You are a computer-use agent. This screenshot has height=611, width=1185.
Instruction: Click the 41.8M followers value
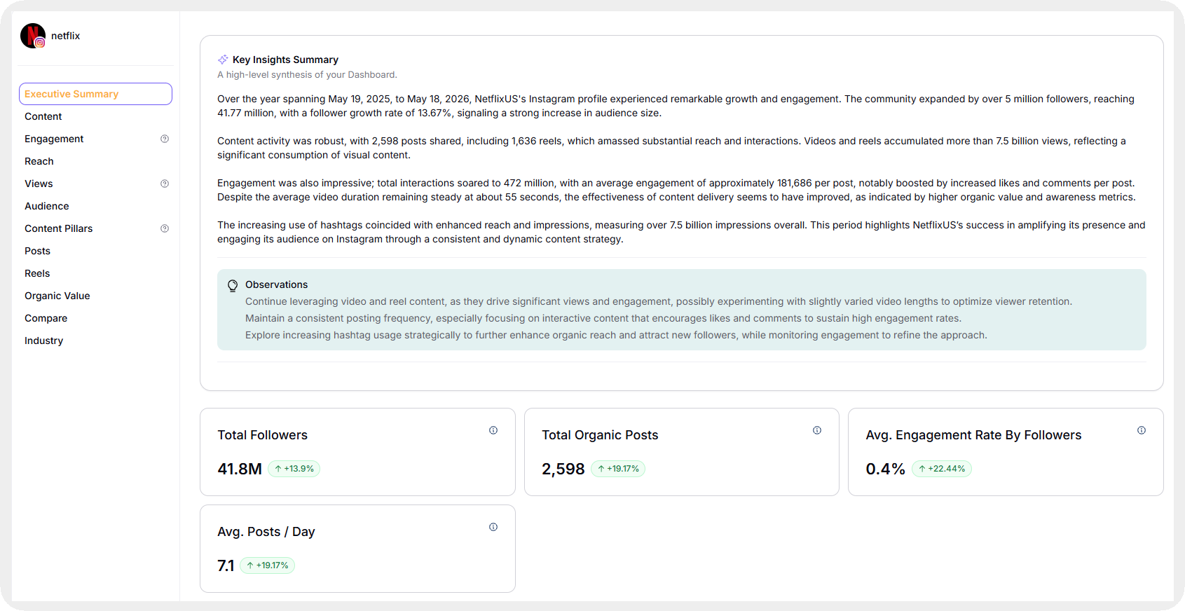pos(240,469)
